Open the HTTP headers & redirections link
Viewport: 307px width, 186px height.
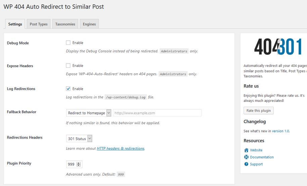[120, 149]
